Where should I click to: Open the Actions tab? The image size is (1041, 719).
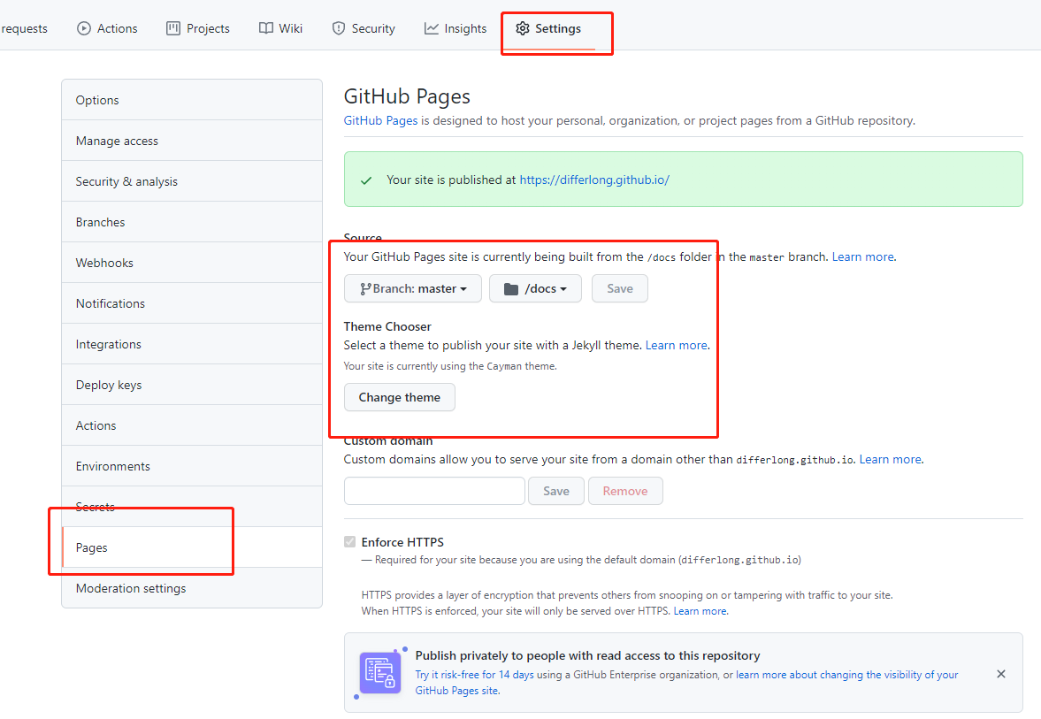(x=107, y=28)
